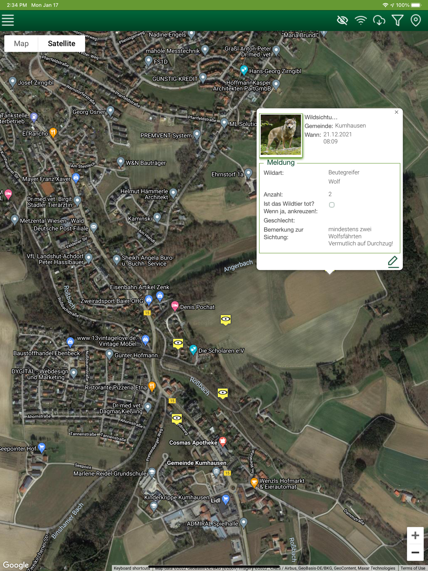Check the 'Ist das Wildtier tot?' checkbox
428x571 pixels.
tap(332, 205)
